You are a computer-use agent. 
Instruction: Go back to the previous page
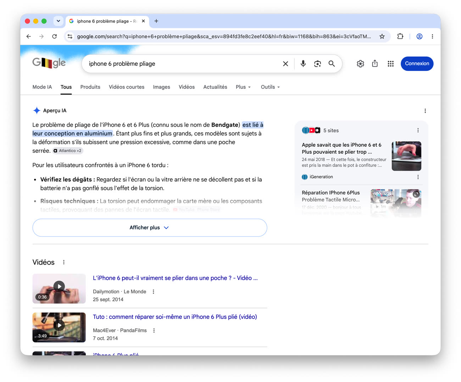click(x=29, y=36)
